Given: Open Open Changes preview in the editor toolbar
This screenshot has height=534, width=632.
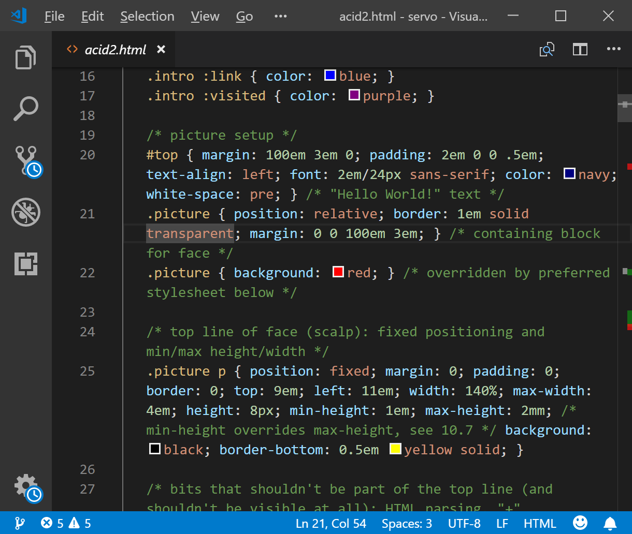Looking at the screenshot, I should click(547, 49).
